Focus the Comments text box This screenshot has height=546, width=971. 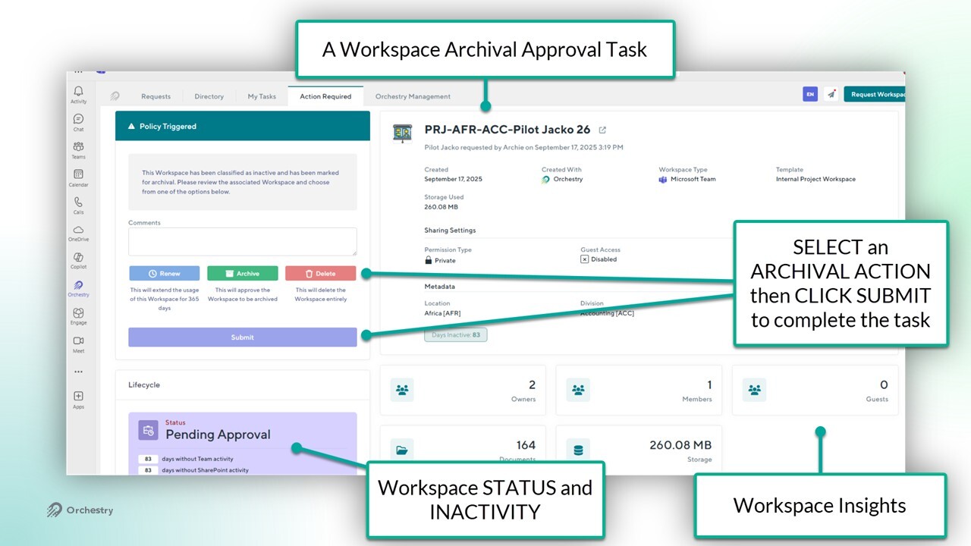tap(243, 242)
